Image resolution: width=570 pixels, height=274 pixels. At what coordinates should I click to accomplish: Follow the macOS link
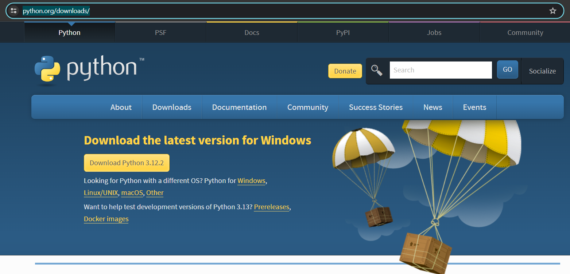[x=132, y=193]
